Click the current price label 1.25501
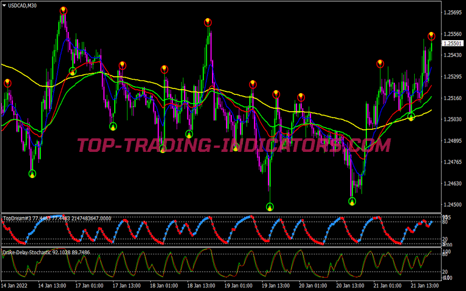 [x=453, y=43]
